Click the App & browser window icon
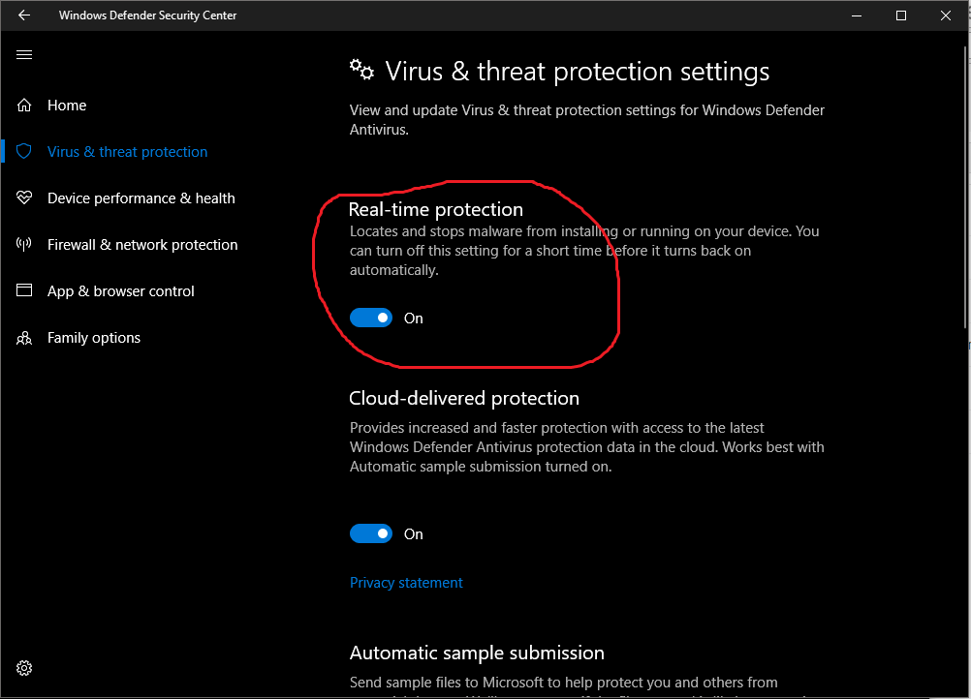The width and height of the screenshot is (971, 699). click(x=24, y=290)
